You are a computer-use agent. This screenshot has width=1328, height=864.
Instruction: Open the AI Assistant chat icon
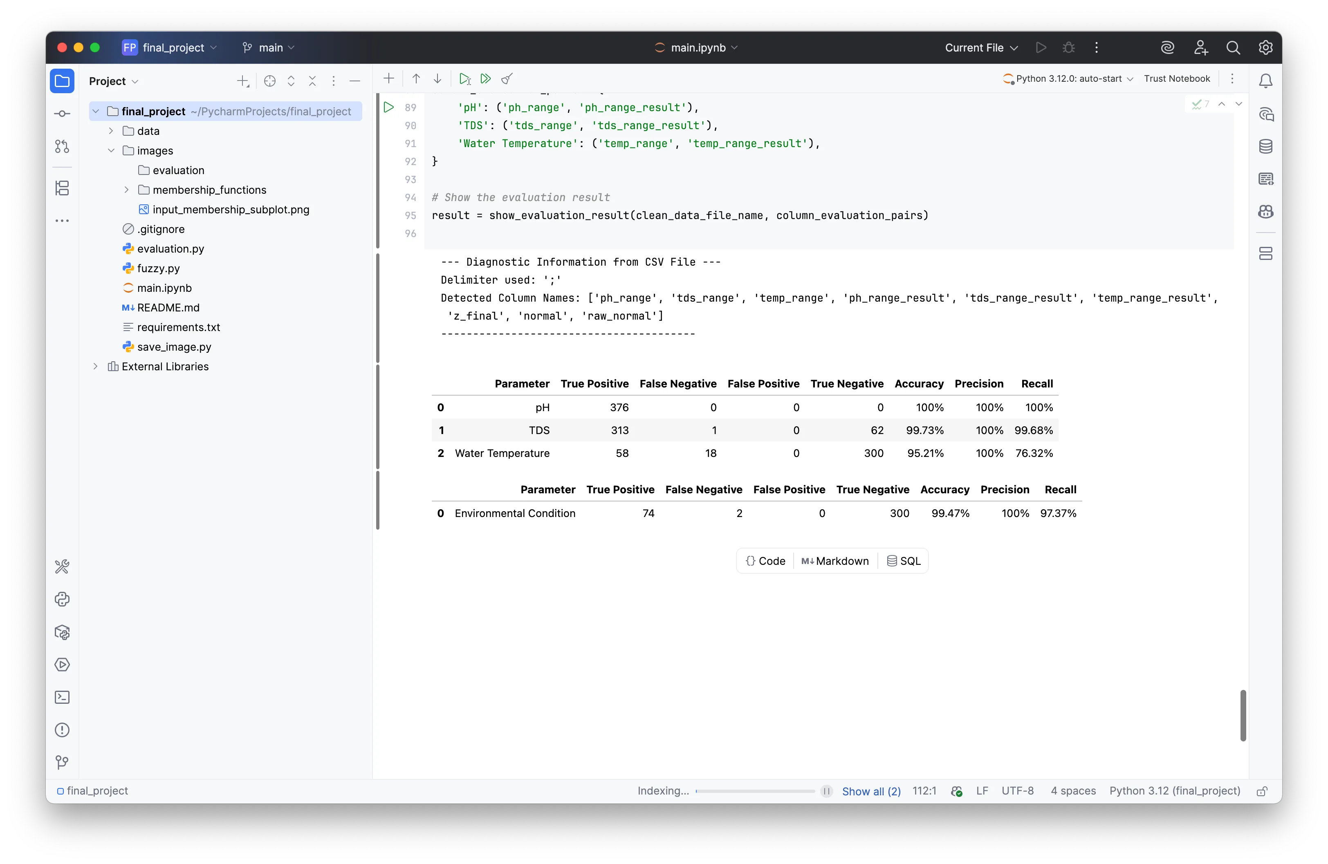click(x=1265, y=114)
